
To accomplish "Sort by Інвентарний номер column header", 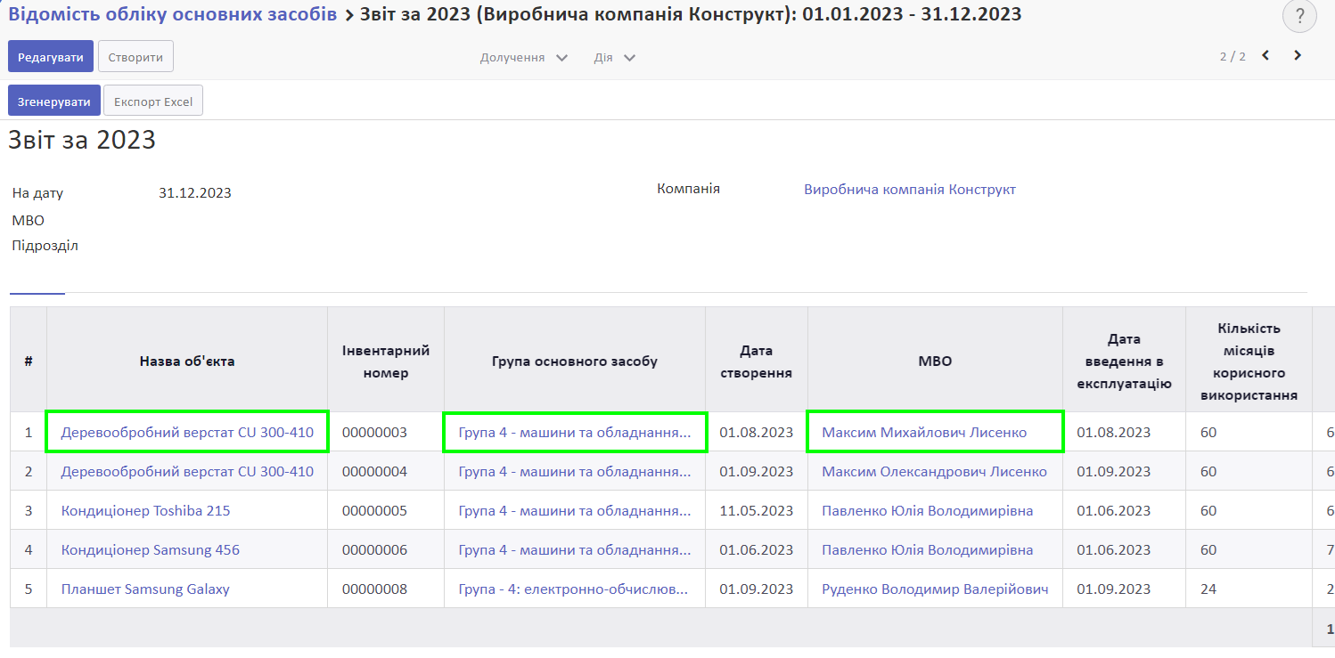I will (x=386, y=361).
